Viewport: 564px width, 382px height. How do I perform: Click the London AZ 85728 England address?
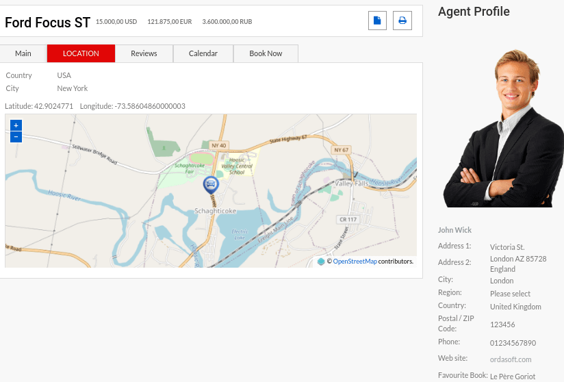pos(518,264)
